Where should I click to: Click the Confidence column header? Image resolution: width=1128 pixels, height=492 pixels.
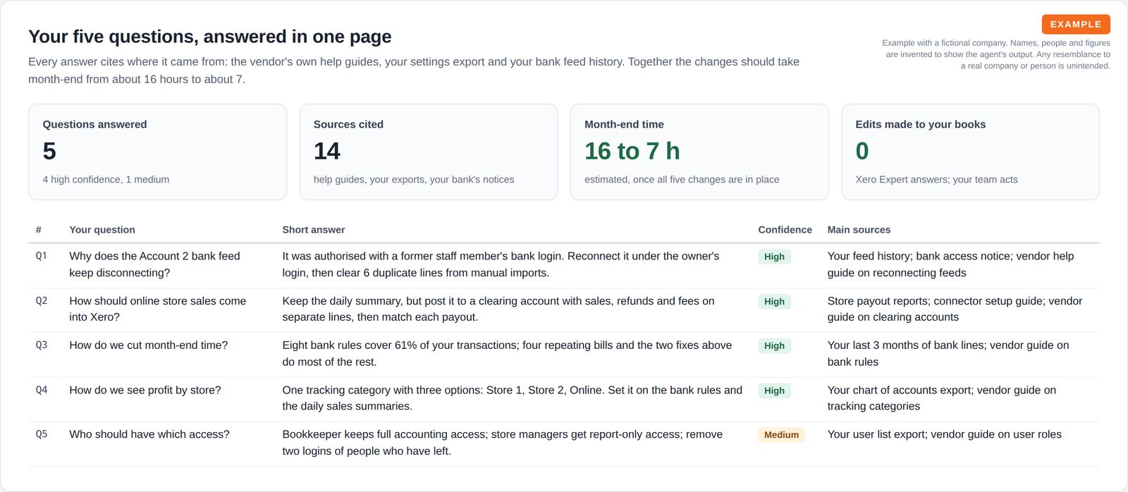785,230
